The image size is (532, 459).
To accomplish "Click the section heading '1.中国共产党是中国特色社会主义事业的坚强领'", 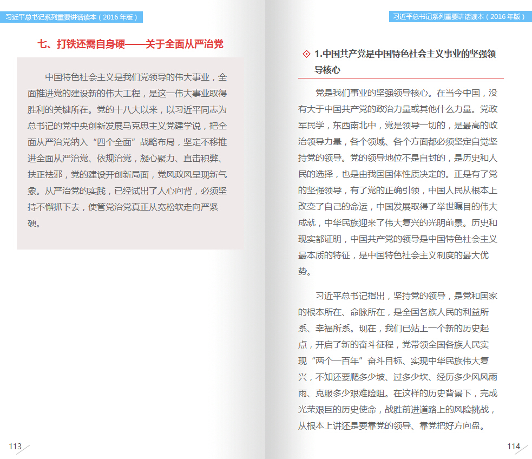I will 405,54.
